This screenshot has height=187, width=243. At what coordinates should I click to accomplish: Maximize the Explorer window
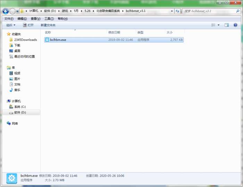[226, 3]
